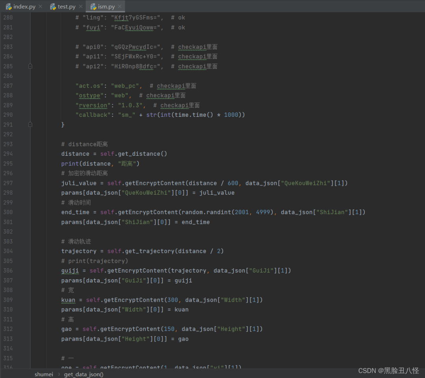
Task: Collapse the fold marker at line 291
Action: [x=30, y=125]
